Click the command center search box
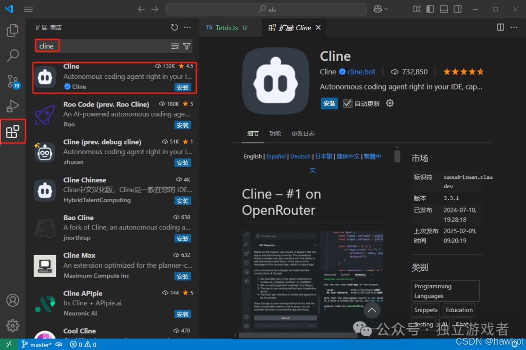The image size is (526, 350). [266, 9]
